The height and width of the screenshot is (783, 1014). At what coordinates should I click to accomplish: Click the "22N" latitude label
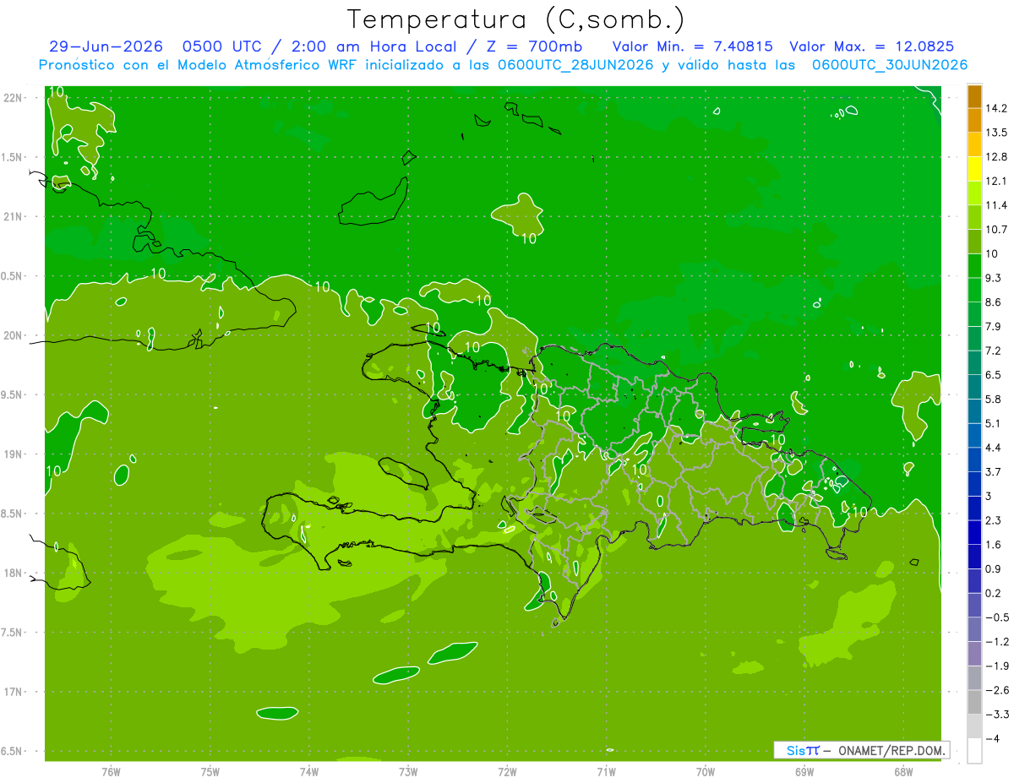point(14,98)
